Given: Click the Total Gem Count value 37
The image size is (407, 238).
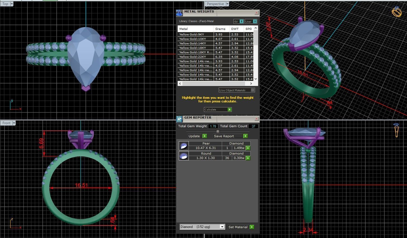Looking at the screenshot, I should 253,126.
